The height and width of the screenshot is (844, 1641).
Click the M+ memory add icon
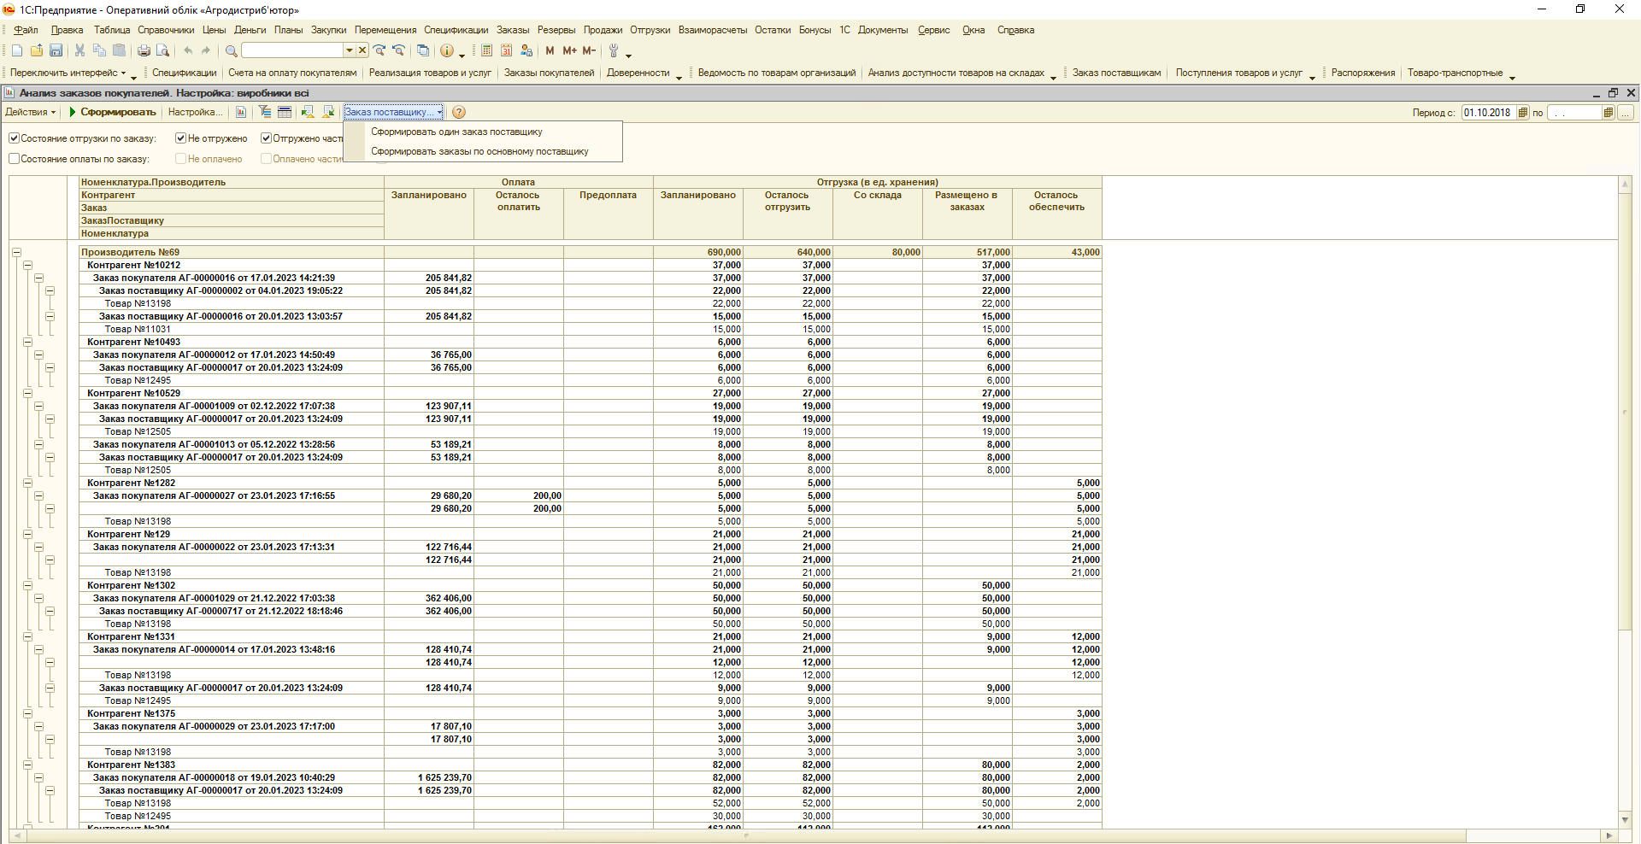[569, 51]
